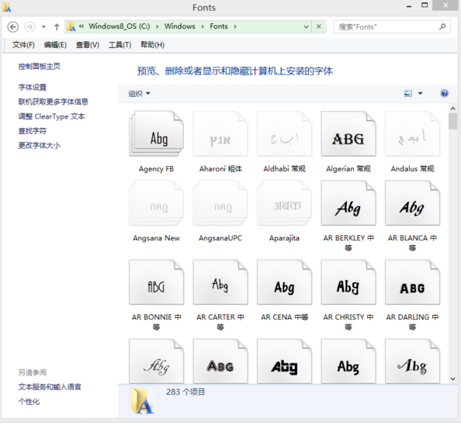461x425 pixels.
Task: Open the 查找字符 link
Action: [33, 131]
